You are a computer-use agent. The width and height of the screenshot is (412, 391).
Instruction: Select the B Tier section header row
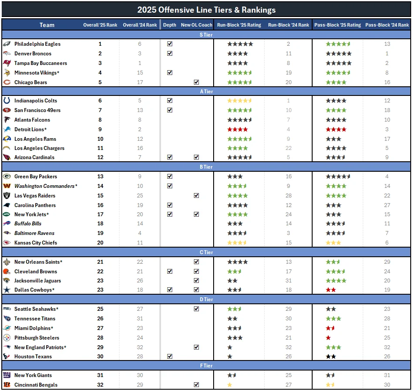click(x=206, y=167)
